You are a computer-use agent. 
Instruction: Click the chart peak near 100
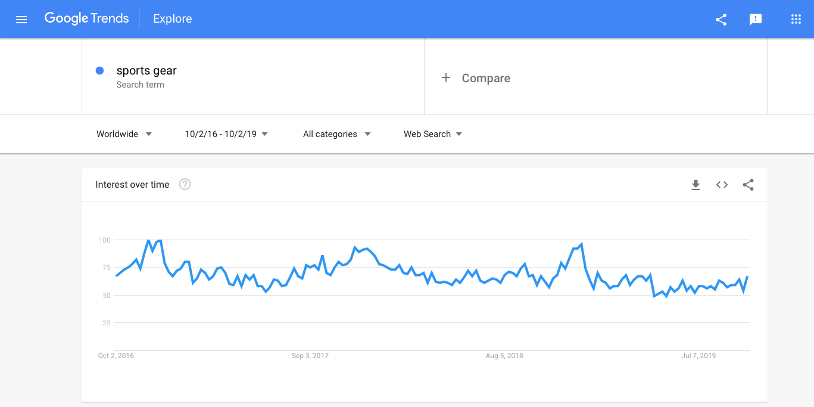coord(149,240)
